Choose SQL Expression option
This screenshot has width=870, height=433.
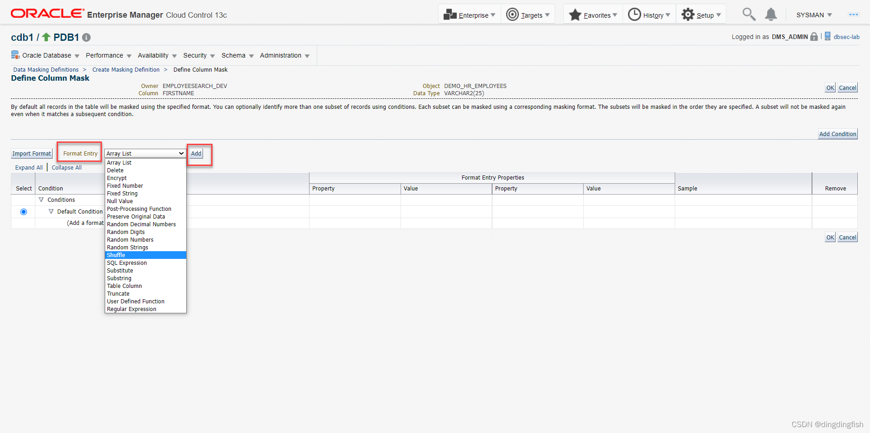coord(145,263)
